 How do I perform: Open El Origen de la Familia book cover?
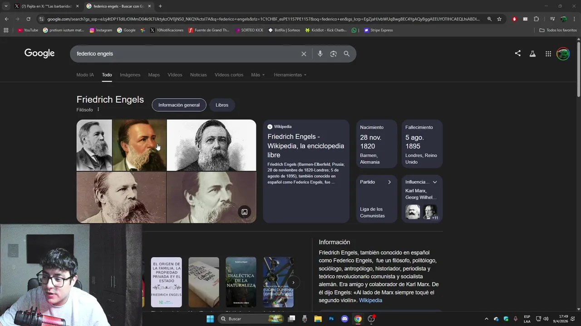click(166, 283)
